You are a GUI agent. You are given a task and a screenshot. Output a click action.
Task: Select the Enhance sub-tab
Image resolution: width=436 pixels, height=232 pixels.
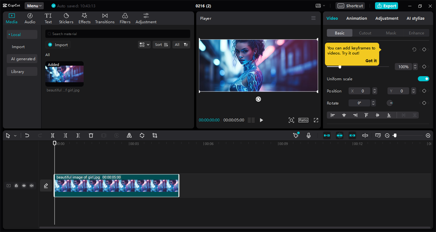(417, 33)
